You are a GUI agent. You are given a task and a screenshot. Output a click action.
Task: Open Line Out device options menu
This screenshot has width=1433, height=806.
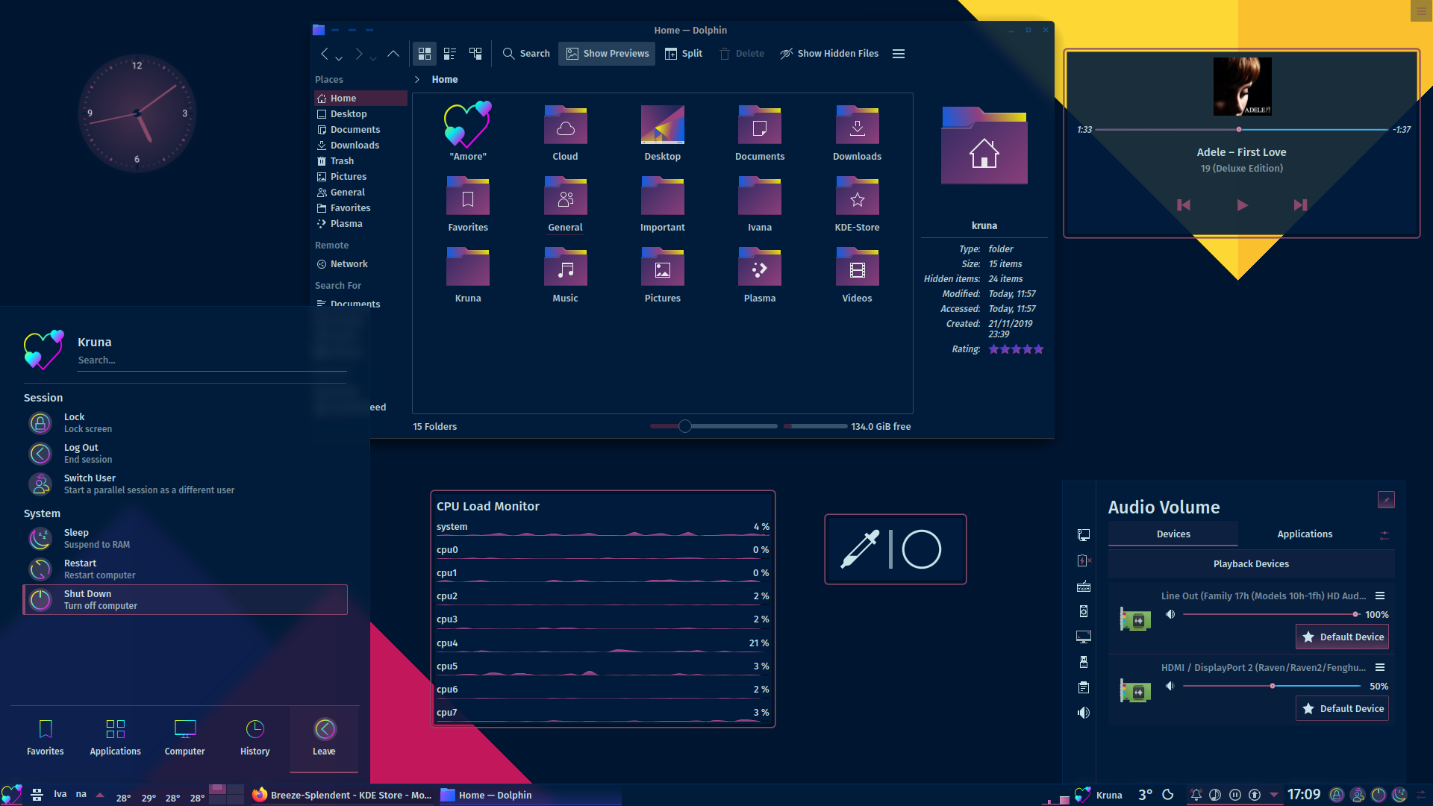(x=1380, y=596)
